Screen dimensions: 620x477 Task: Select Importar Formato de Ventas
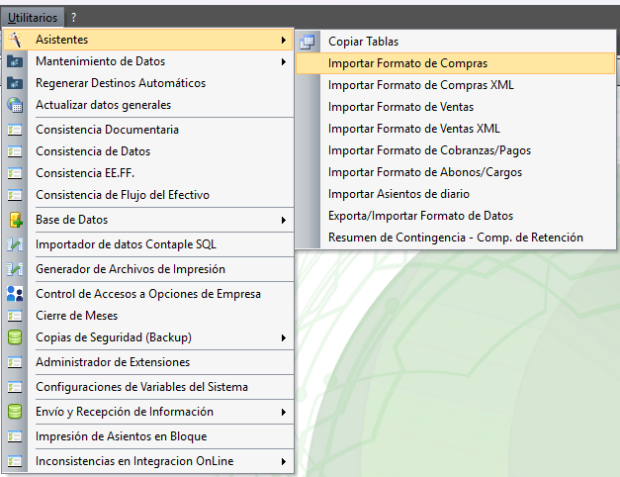coord(456,107)
